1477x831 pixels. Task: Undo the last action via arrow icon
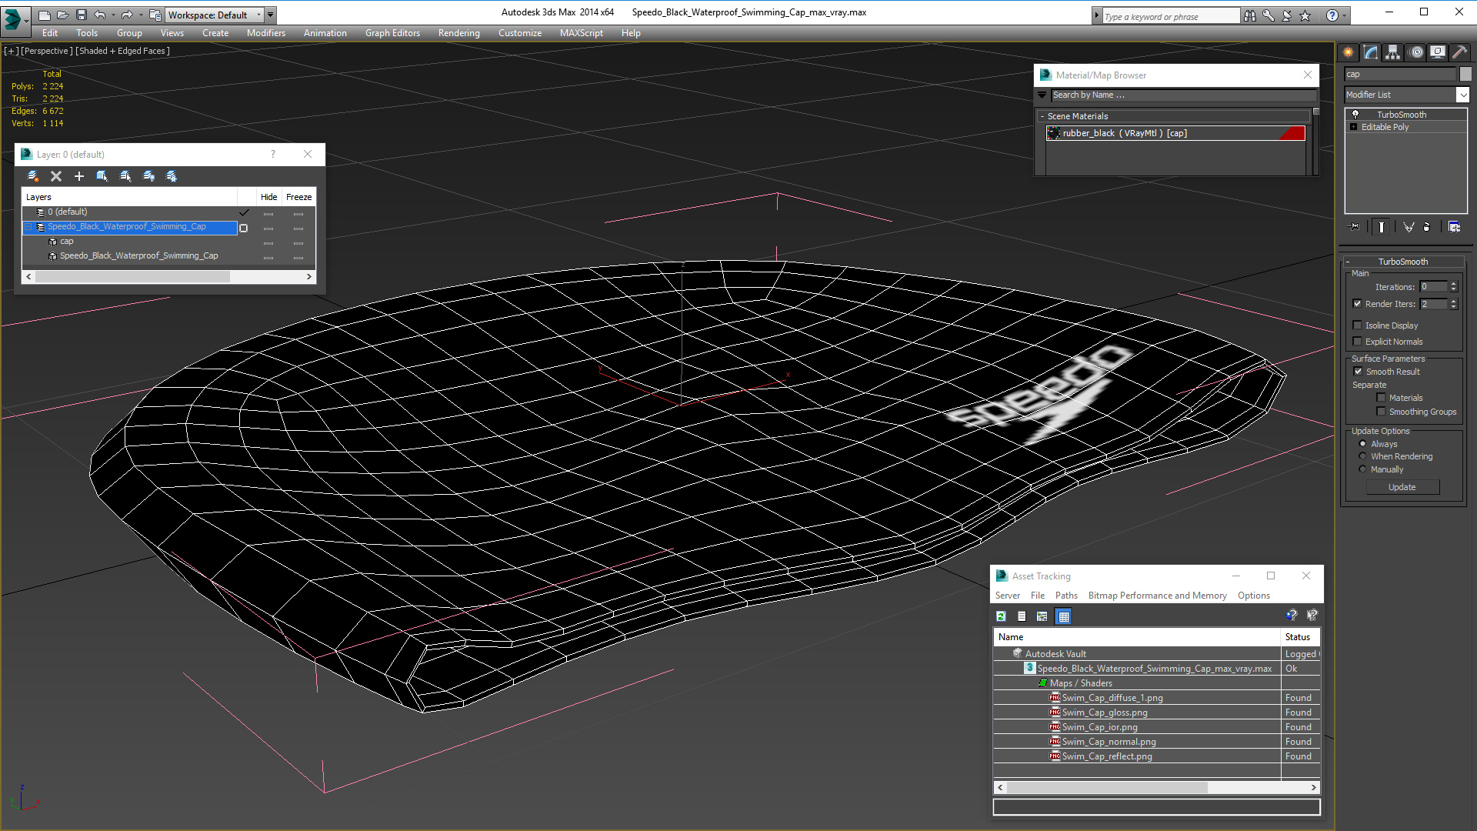tap(100, 15)
